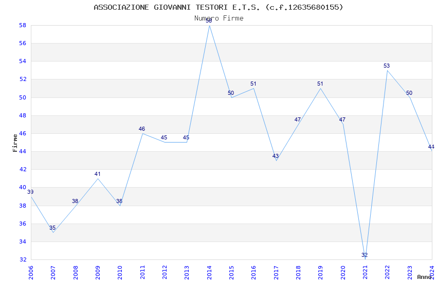The image size is (437, 282).
Task: Click the 2011 year label on x-axis
Action: (x=142, y=273)
